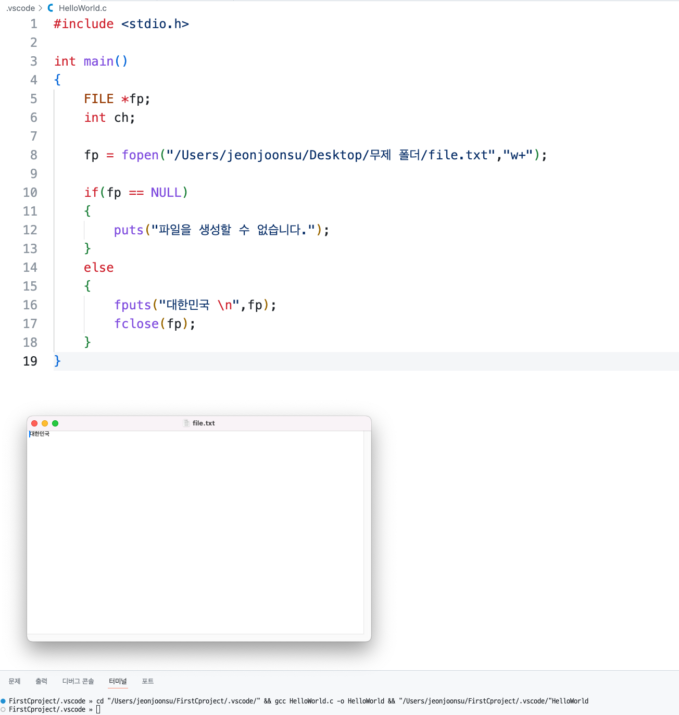
Task: Place cursor on #include <stdio.h> line
Action: tap(121, 24)
